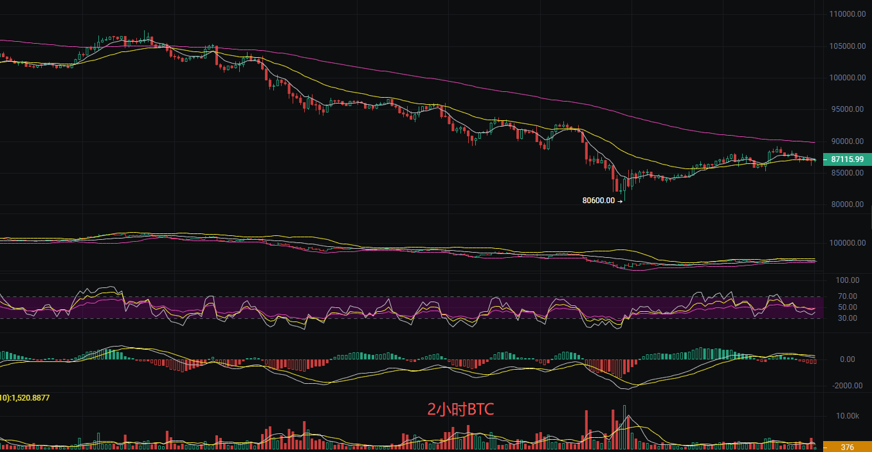Click the RSI 30.00 oversold level label
872x452 pixels.
(848, 318)
